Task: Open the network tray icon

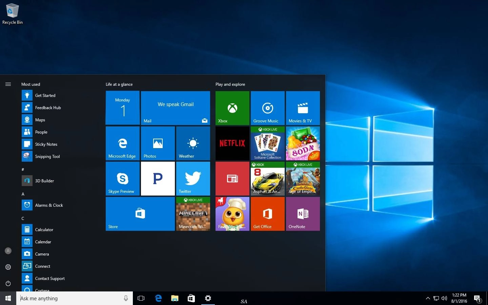Action: click(x=436, y=298)
